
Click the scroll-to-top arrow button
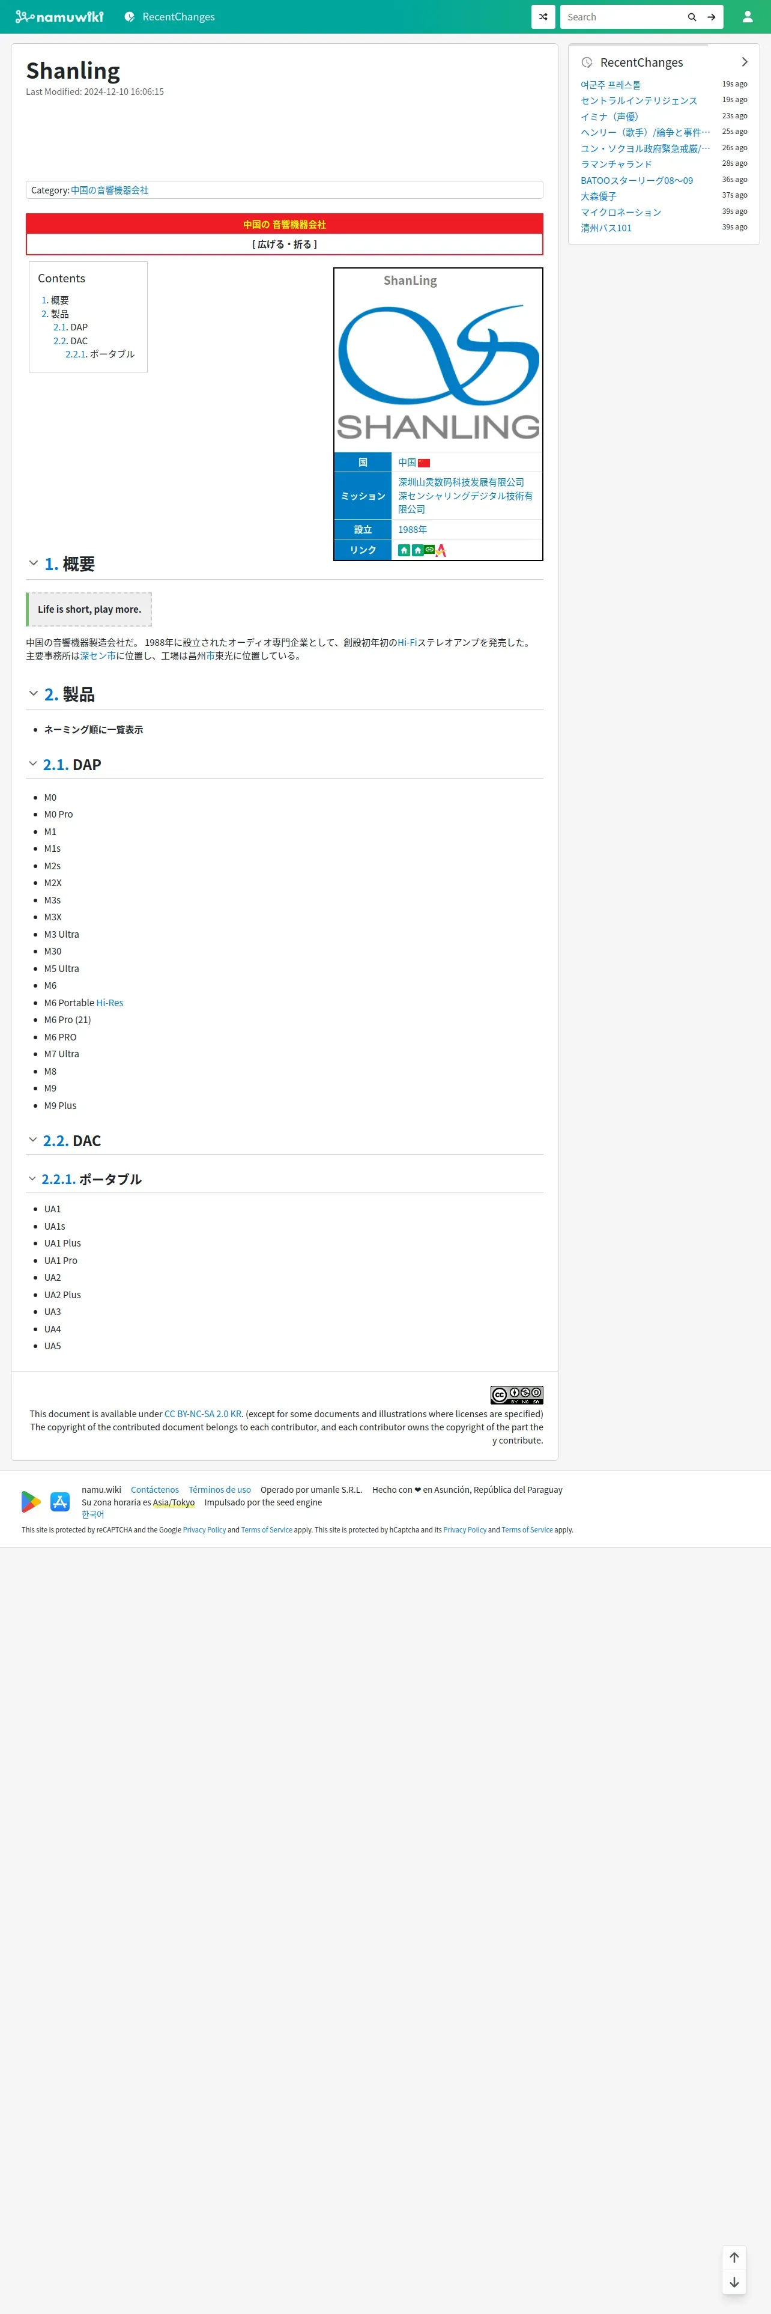[x=734, y=2258]
